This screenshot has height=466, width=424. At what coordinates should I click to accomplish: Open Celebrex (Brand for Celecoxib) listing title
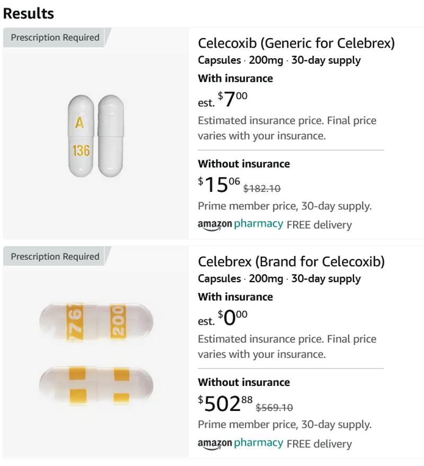(291, 261)
